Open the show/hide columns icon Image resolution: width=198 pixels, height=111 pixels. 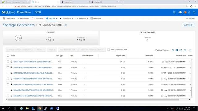pyautogui.click(x=177, y=50)
